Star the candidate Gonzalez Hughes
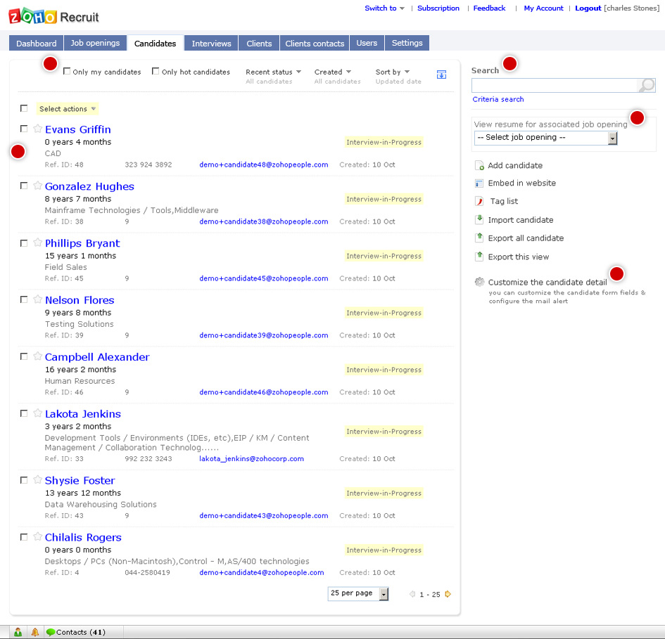 38,185
